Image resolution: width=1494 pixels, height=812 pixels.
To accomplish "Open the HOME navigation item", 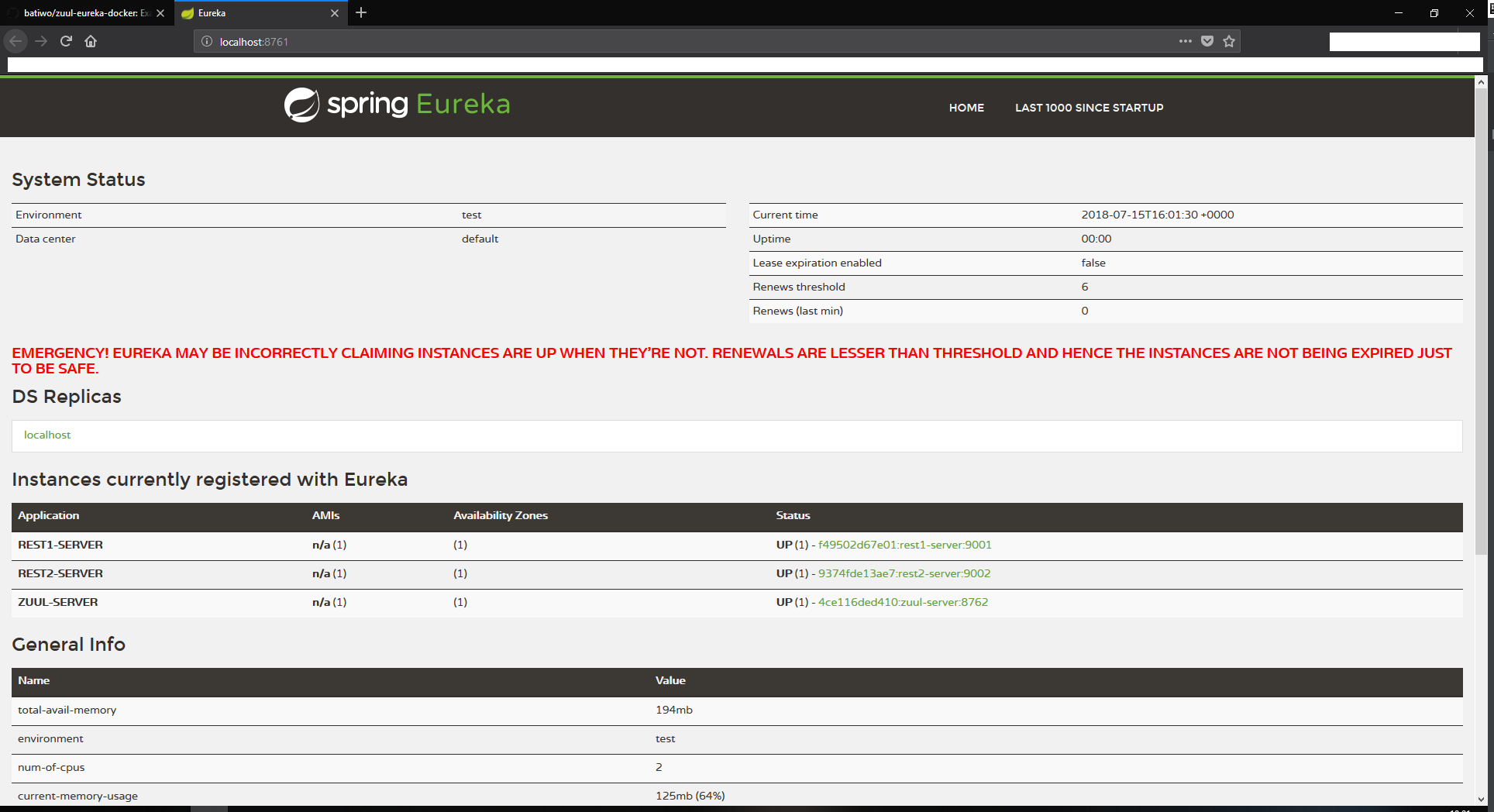I will click(x=966, y=108).
